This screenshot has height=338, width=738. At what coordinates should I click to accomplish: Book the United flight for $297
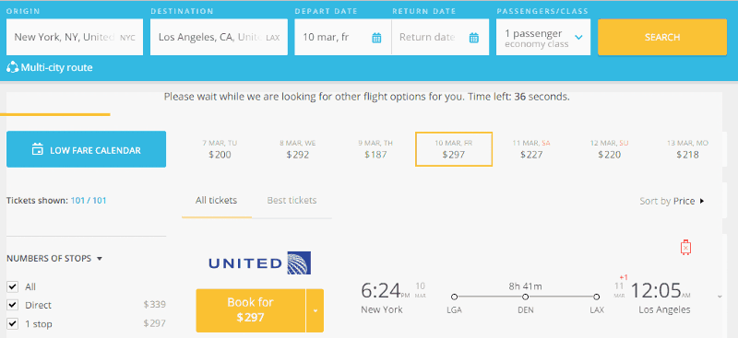click(x=250, y=310)
